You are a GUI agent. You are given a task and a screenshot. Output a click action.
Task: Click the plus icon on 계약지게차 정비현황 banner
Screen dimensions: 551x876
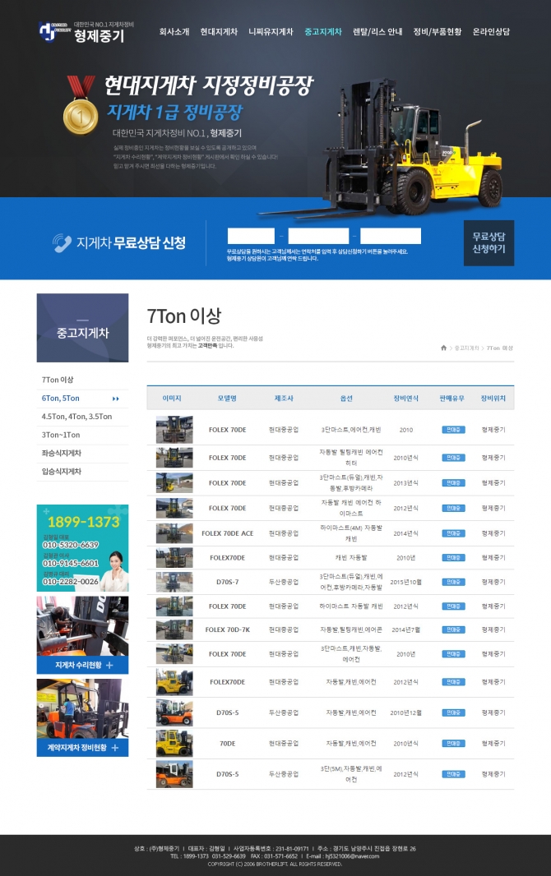115,748
